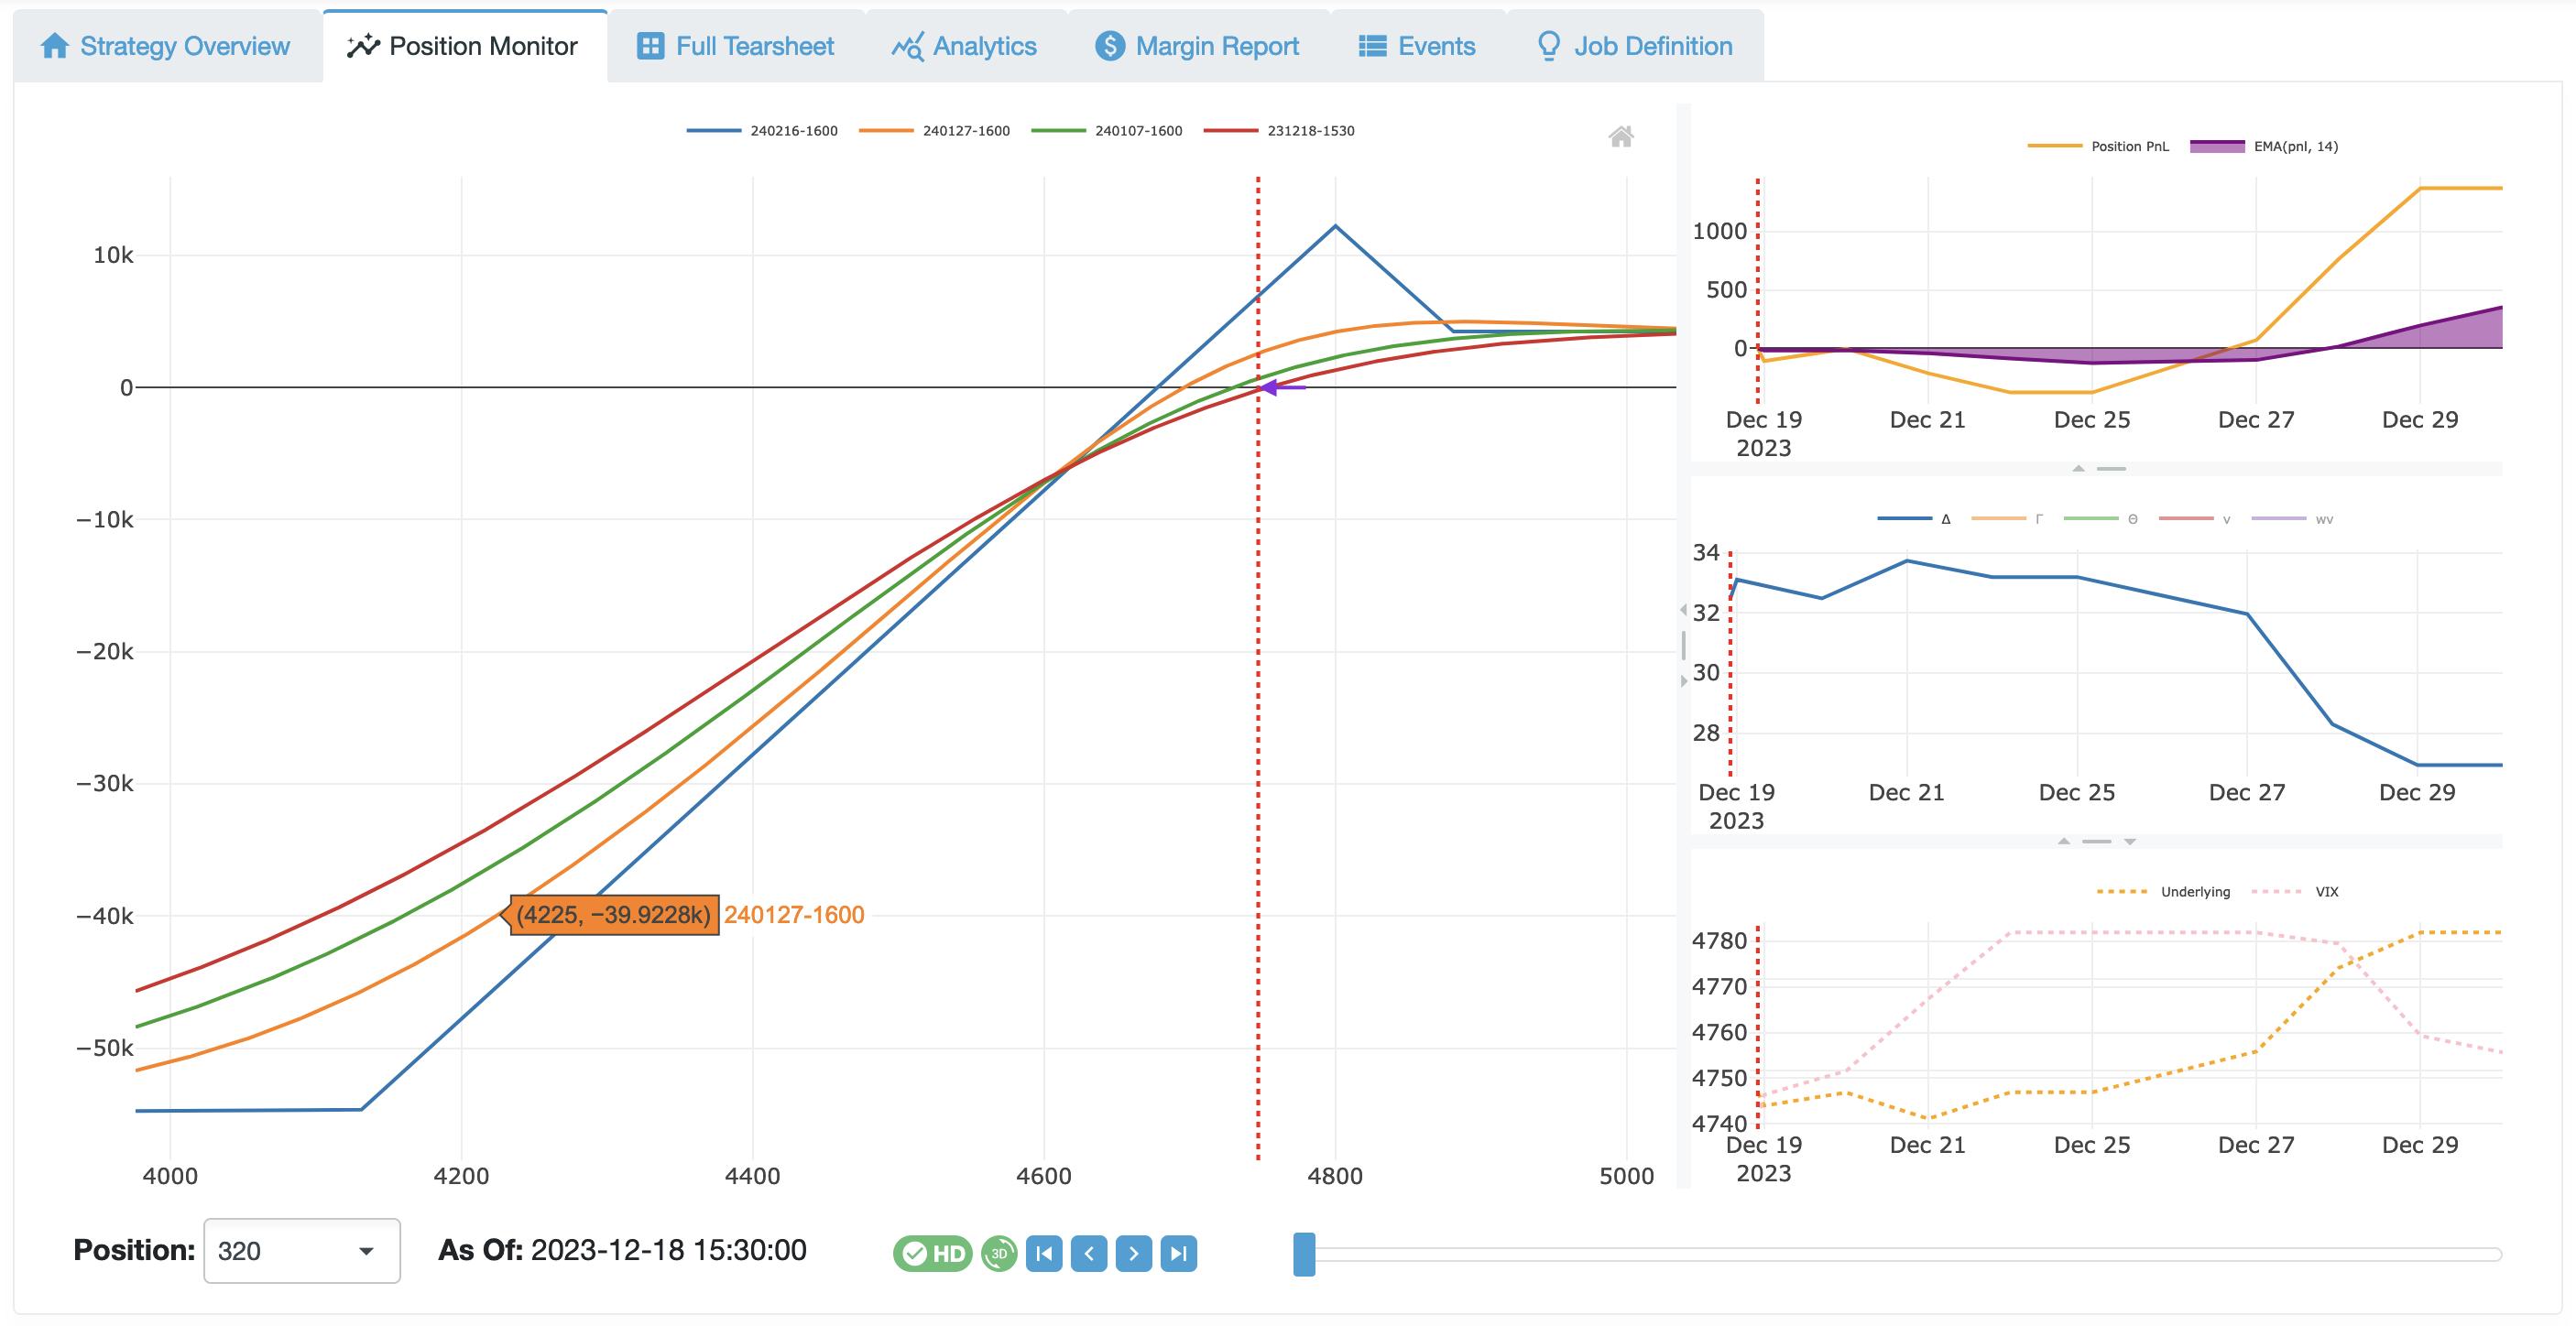
Task: Step forward one timestamp with the right arrow
Action: tap(1133, 1253)
